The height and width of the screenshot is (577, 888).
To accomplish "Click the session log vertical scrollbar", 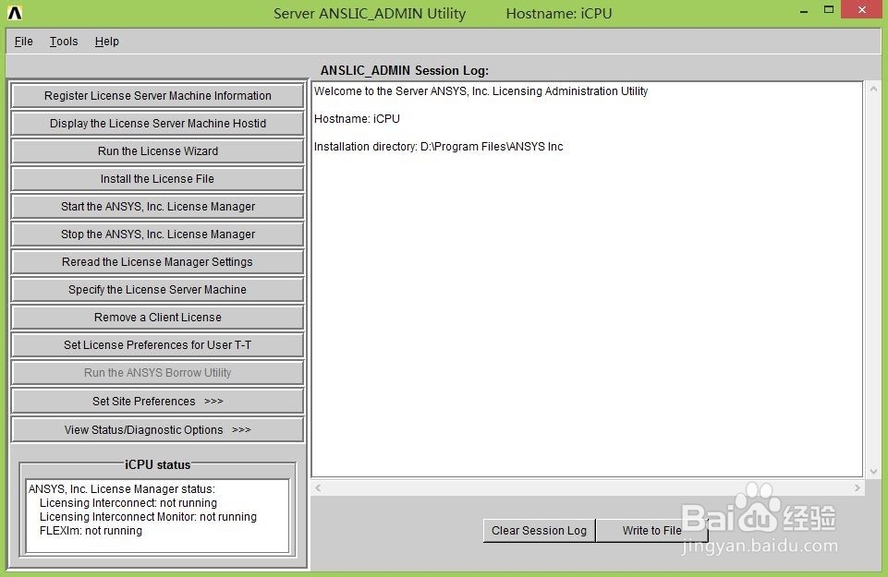I will click(870, 277).
